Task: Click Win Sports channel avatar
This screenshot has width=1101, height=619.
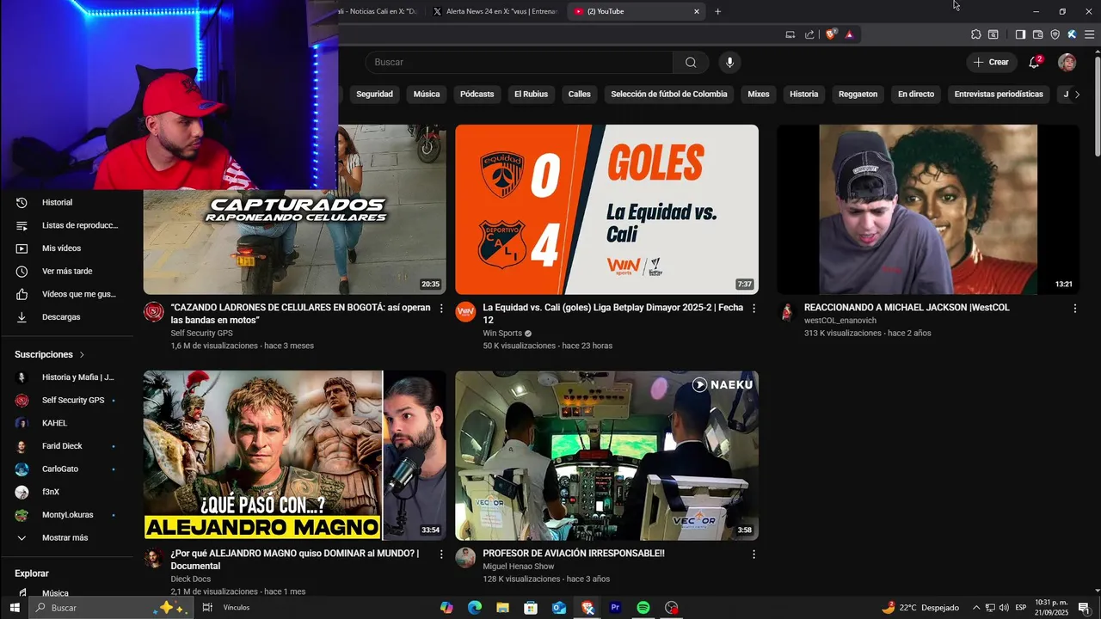Action: pyautogui.click(x=465, y=311)
